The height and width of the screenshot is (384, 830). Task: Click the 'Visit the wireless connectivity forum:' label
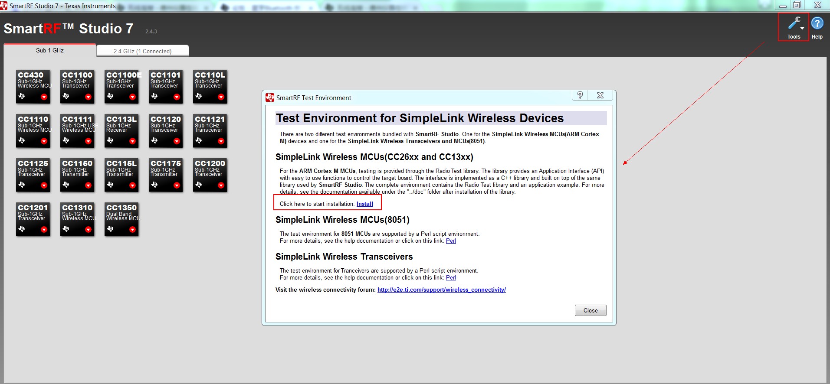pyautogui.click(x=325, y=290)
